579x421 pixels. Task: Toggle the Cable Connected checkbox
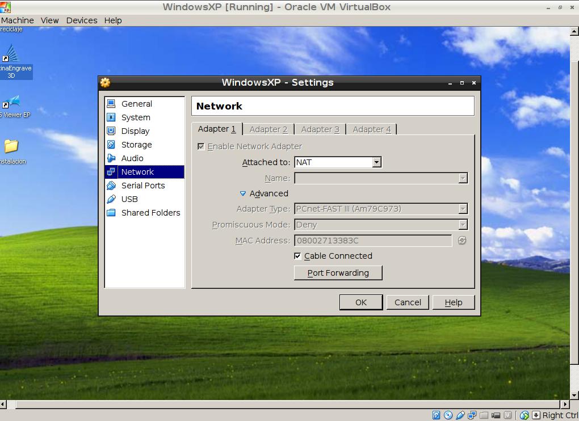tap(297, 256)
